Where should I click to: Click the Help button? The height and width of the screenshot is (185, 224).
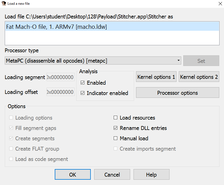pyautogui.click(x=151, y=175)
